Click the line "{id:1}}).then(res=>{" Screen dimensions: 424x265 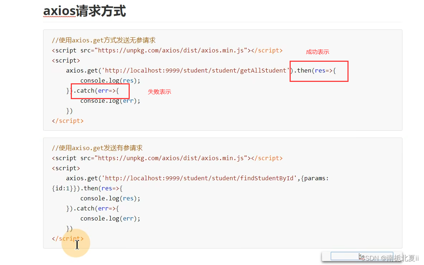[x=87, y=189]
